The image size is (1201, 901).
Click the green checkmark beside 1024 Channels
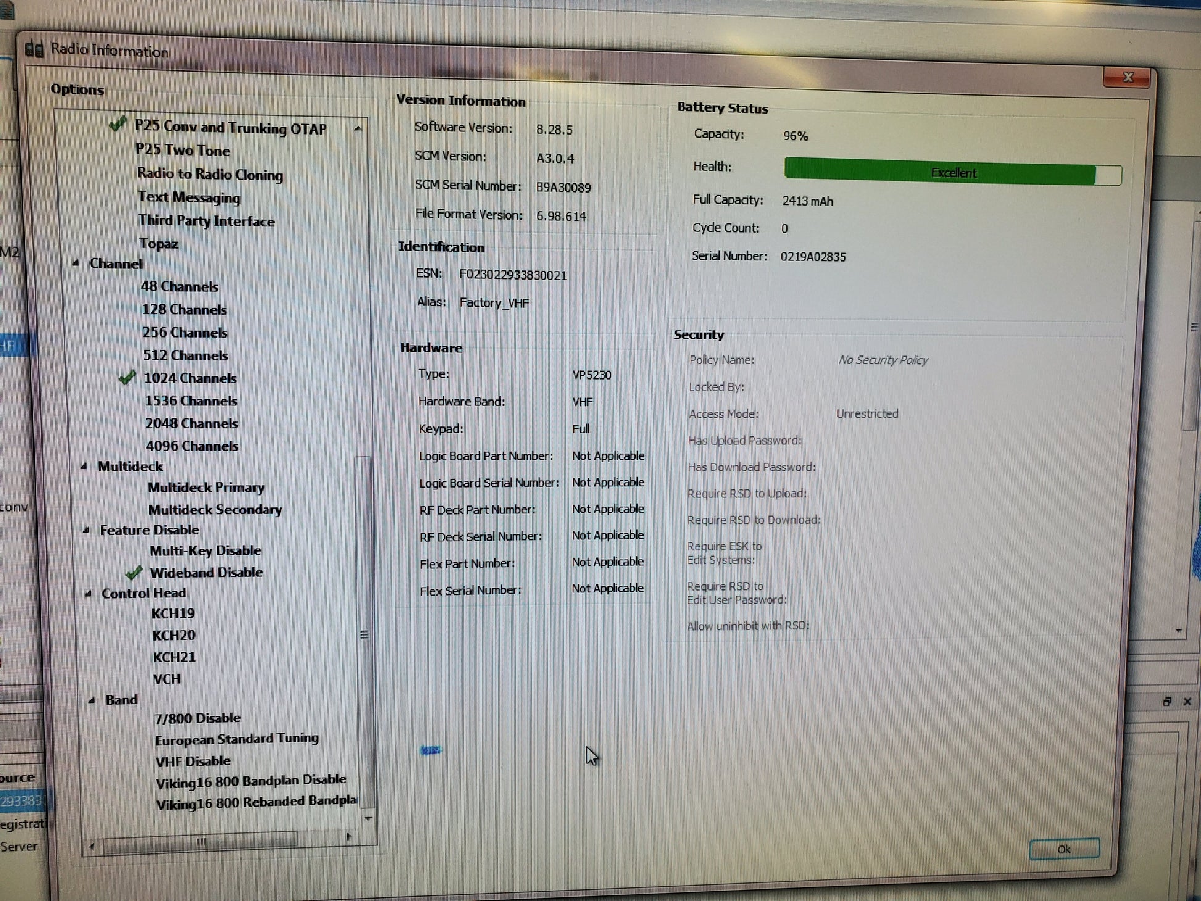click(128, 378)
